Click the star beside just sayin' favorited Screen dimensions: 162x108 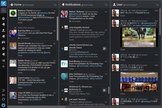click(x=62, y=99)
